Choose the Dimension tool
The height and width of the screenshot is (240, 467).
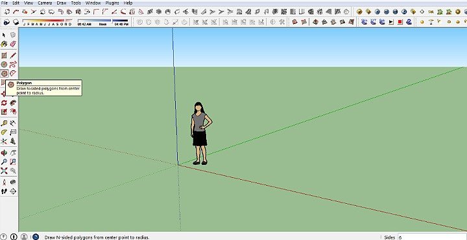[x=13, y=123]
